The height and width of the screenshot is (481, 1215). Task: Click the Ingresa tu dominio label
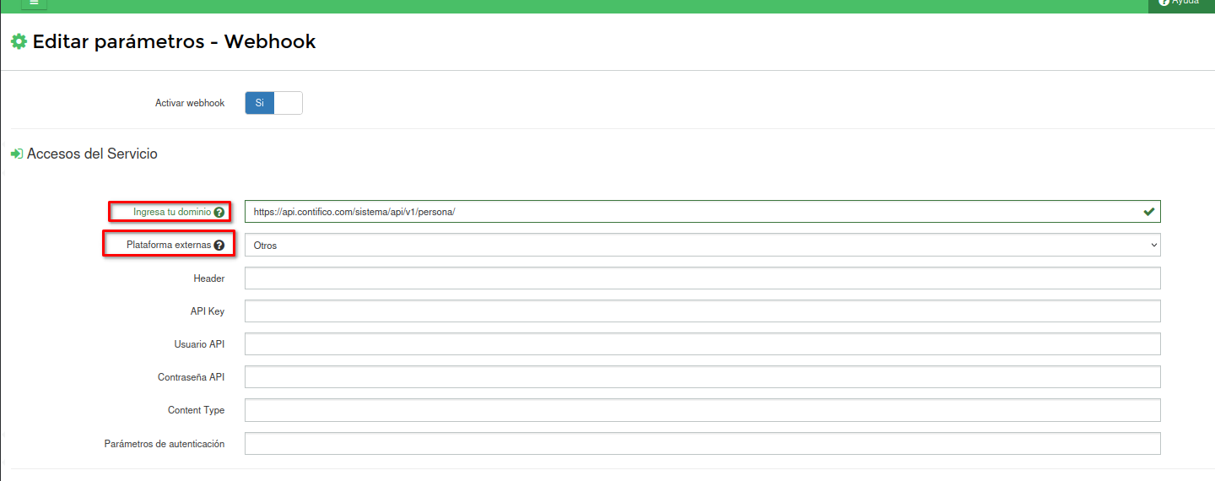pos(171,213)
